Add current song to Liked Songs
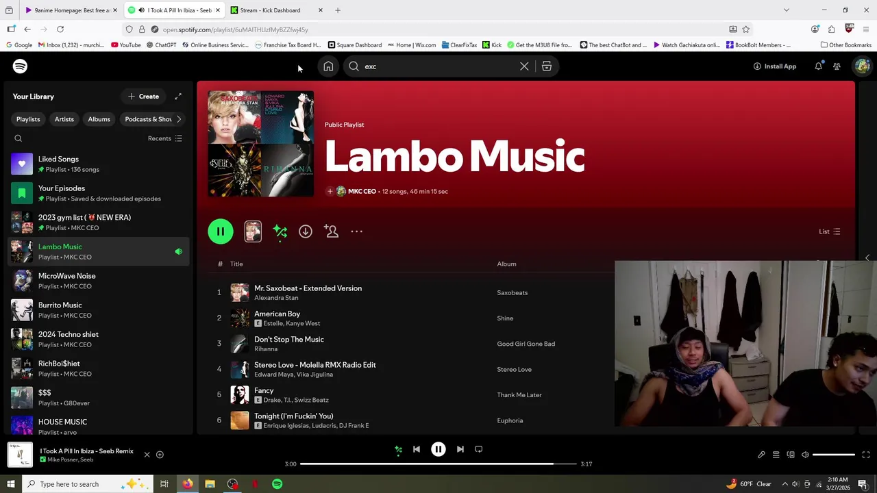Screen dimensions: 877x493 (160, 455)
